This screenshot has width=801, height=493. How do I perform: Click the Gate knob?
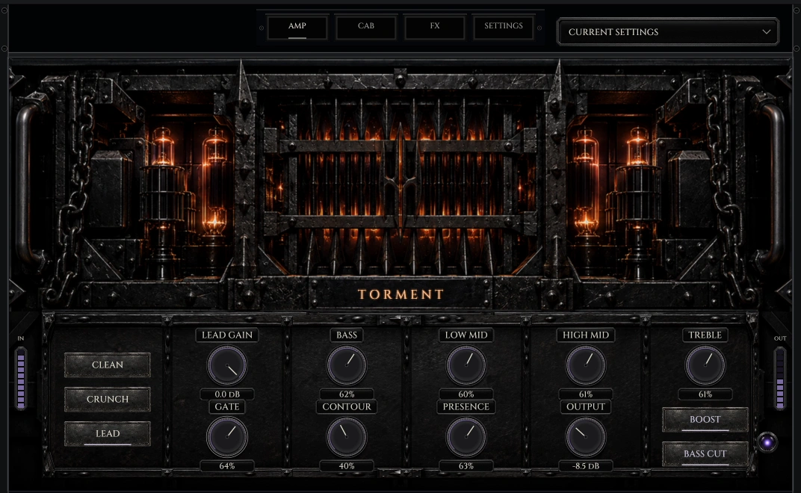(x=227, y=437)
